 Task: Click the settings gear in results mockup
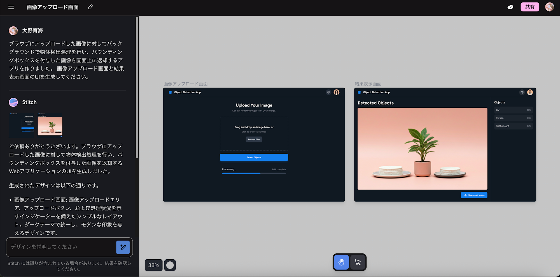(522, 92)
